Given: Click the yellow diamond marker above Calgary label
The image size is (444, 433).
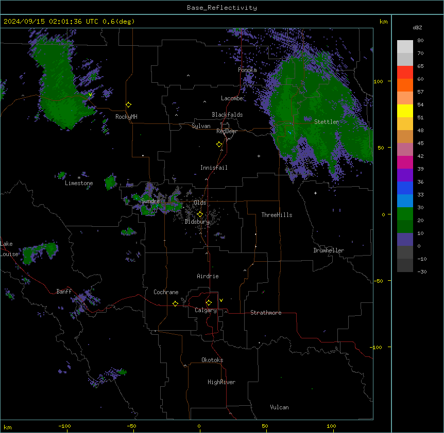Looking at the screenshot, I should [209, 303].
